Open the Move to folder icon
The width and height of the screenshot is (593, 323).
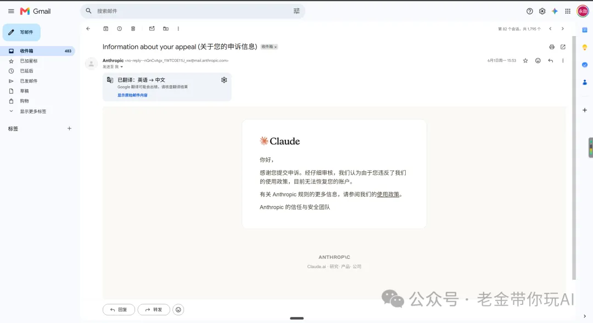(x=166, y=29)
